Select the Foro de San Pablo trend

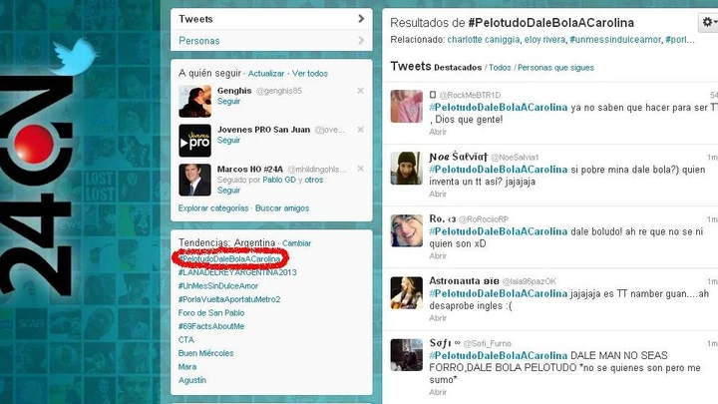pos(211,313)
